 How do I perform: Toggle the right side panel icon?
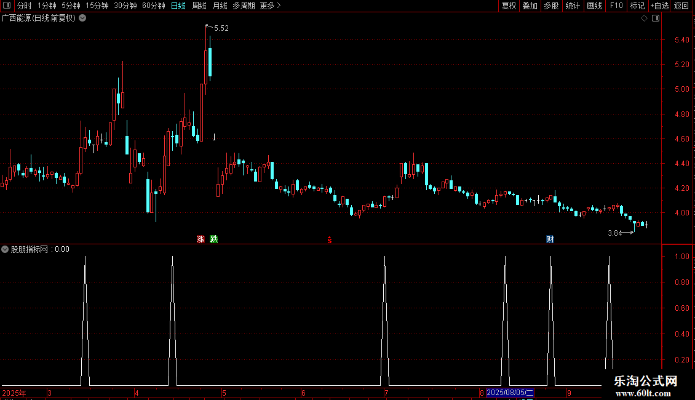click(656, 18)
